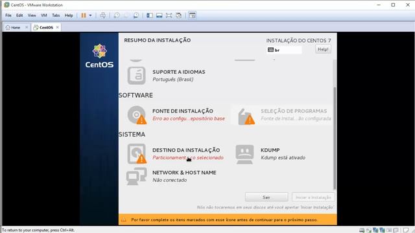This screenshot has width=415, height=233.
Task: Click the Sair button
Action: (x=267, y=197)
